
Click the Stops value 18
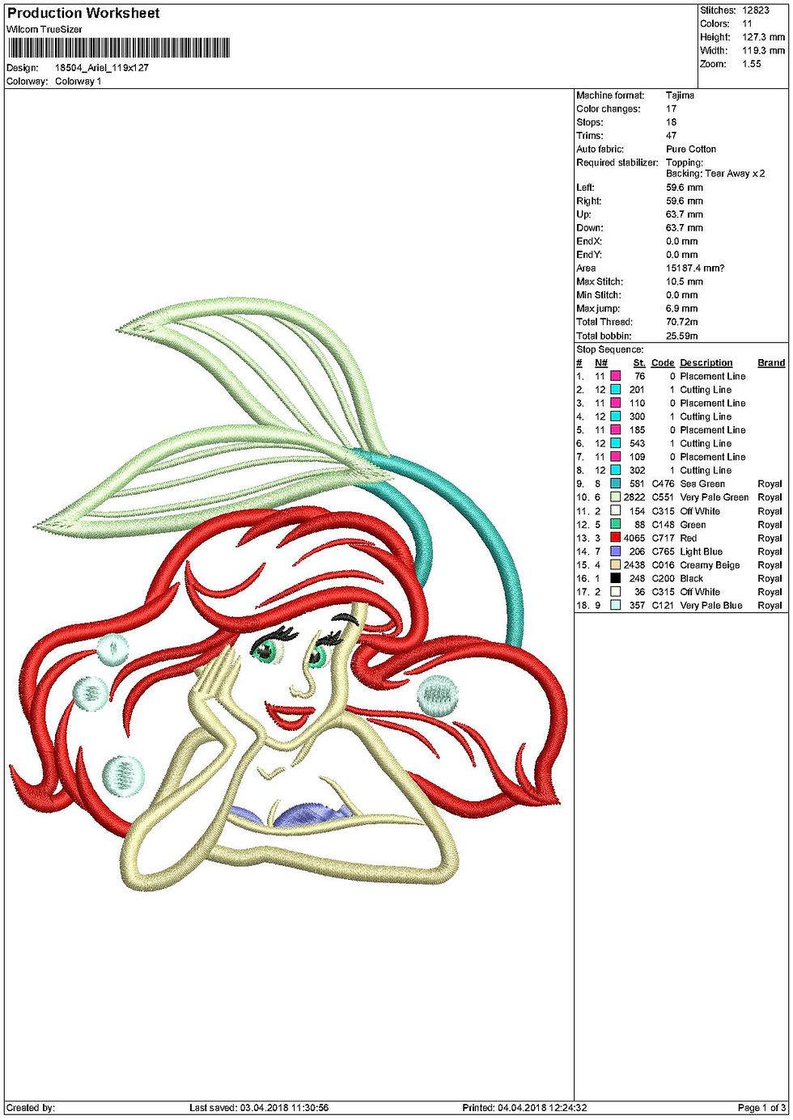pyautogui.click(x=672, y=122)
